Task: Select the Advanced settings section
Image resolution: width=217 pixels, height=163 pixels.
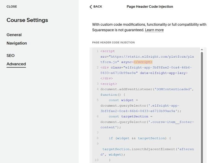Action: coord(16,64)
